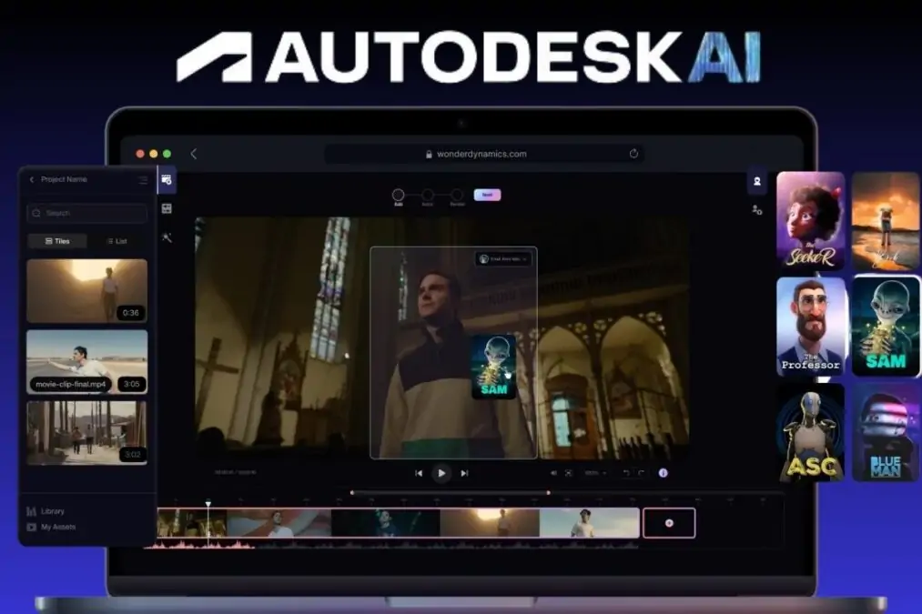Open the 3:02 street running clip thumbnail
The height and width of the screenshot is (614, 922).
[x=87, y=433]
